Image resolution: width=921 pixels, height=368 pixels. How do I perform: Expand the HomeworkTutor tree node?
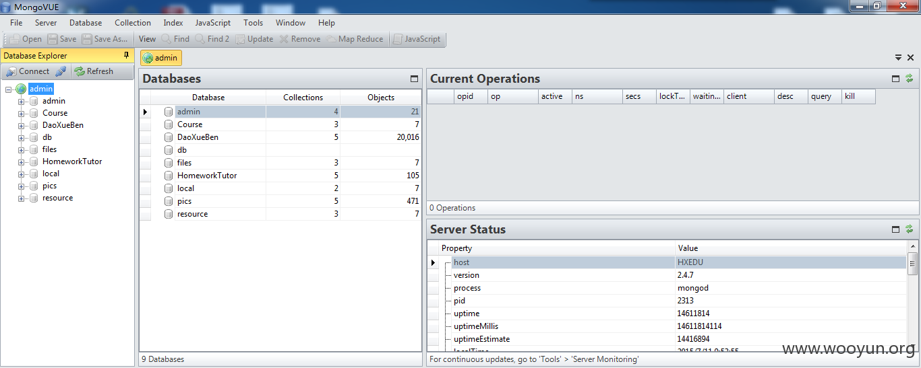coord(21,162)
